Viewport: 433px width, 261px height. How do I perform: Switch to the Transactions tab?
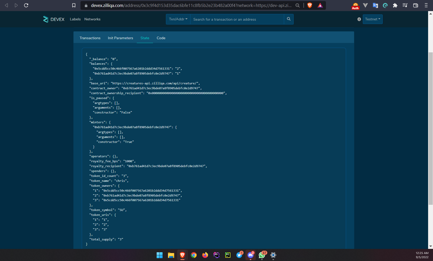(90, 38)
